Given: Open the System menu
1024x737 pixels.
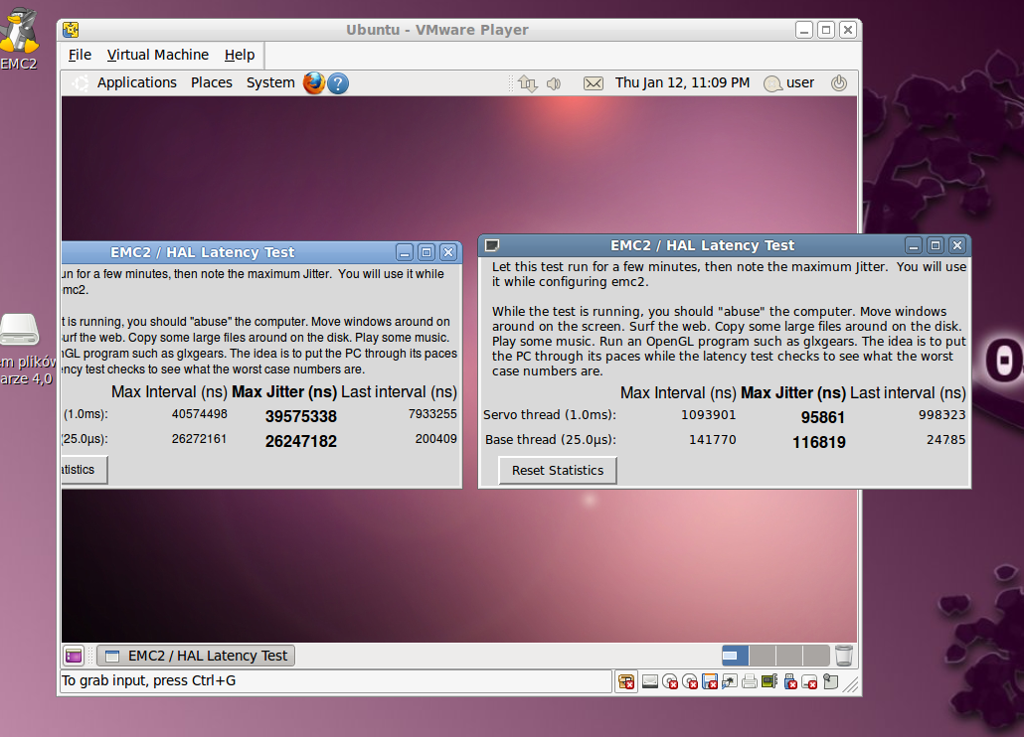Looking at the screenshot, I should [x=270, y=82].
